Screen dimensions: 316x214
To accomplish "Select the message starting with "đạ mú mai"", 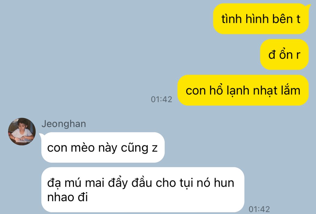I will tap(143, 190).
